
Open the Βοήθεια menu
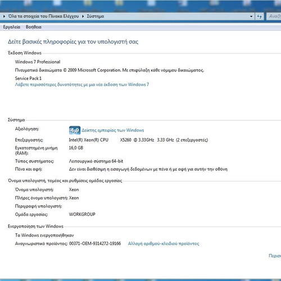tap(34, 27)
